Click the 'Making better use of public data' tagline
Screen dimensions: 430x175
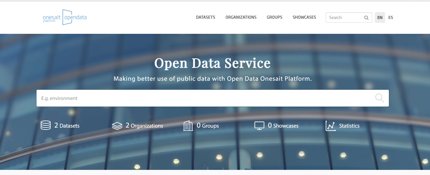point(213,79)
